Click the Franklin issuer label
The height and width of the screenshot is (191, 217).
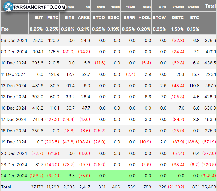115,7
